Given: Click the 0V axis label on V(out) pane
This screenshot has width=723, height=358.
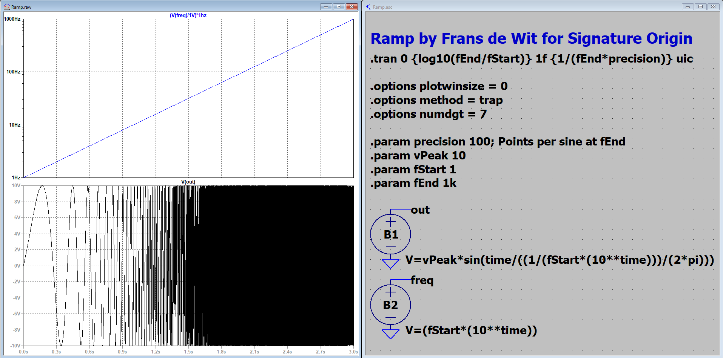Looking at the screenshot, I should coord(17,266).
